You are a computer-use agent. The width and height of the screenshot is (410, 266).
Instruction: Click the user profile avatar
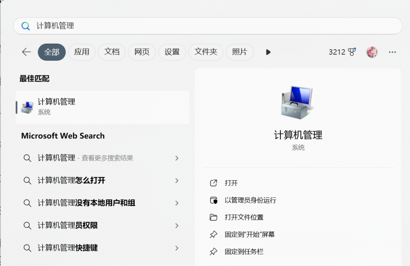tap(372, 52)
